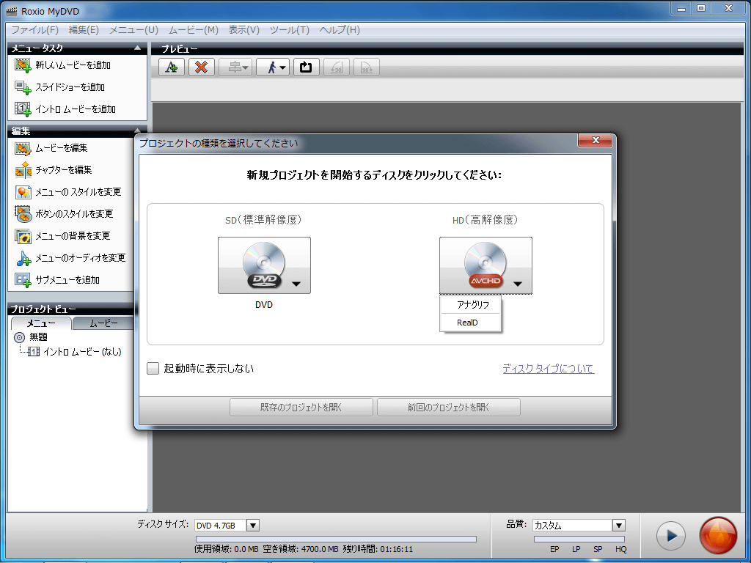Click the EP quality label
Viewport: 751px width, 563px height.
554,549
